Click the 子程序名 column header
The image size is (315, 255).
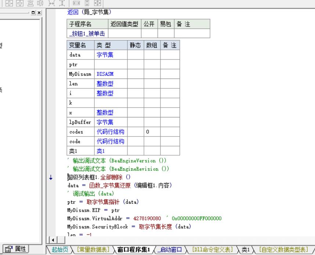(x=87, y=24)
